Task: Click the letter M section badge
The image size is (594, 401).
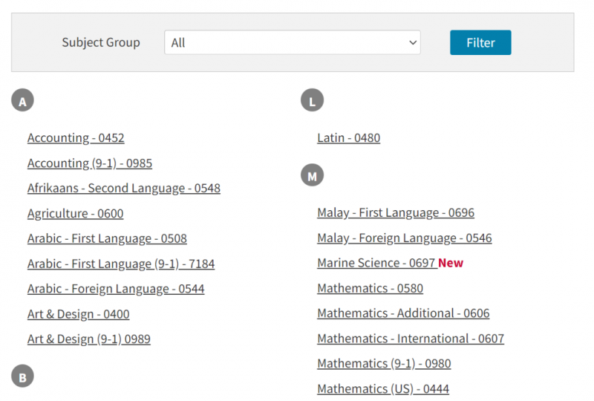Action: tap(312, 175)
